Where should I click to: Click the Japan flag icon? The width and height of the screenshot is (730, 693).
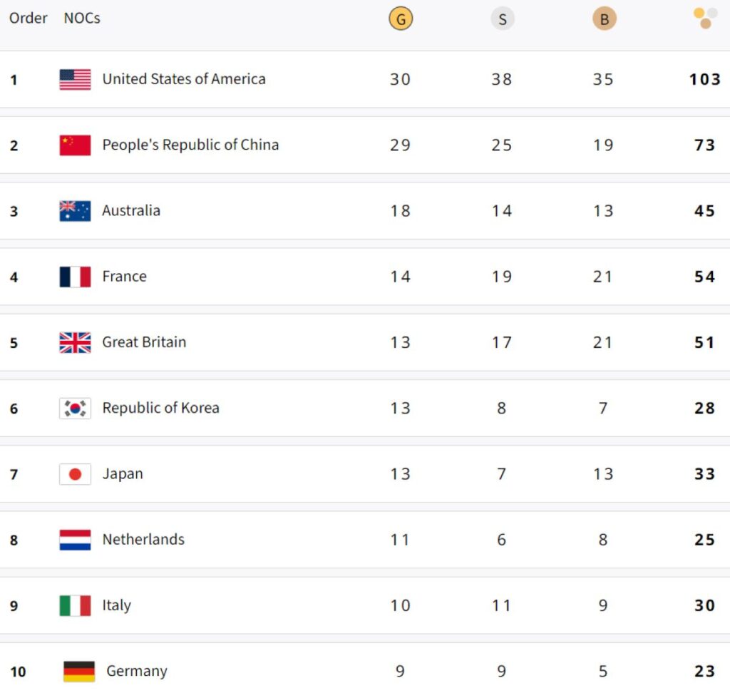[x=75, y=474]
